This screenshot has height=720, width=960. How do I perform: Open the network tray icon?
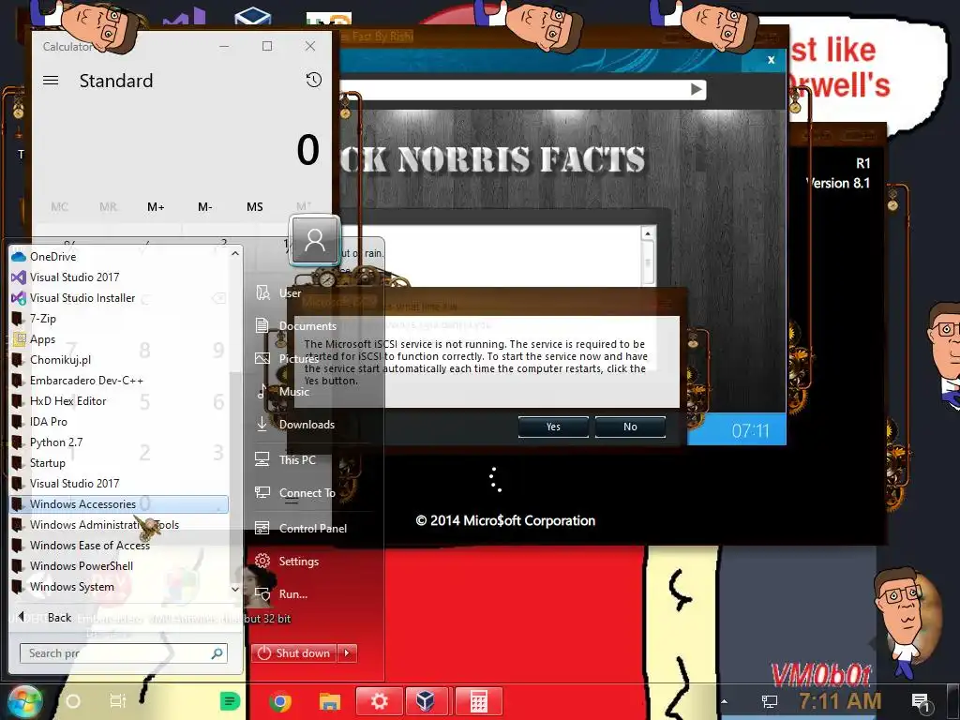pyautogui.click(x=769, y=701)
